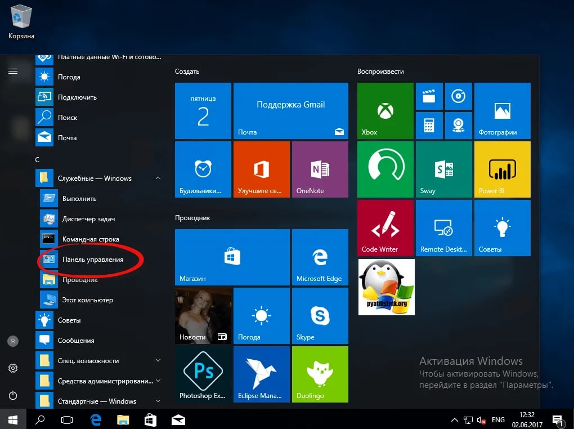Open the Camera webcam small tile

pos(458,126)
